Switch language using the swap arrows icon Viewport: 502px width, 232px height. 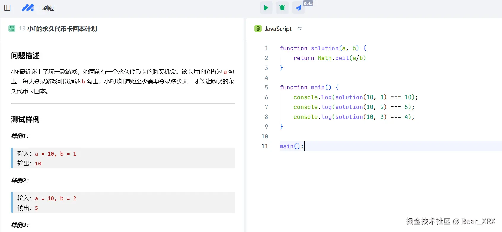click(x=299, y=29)
